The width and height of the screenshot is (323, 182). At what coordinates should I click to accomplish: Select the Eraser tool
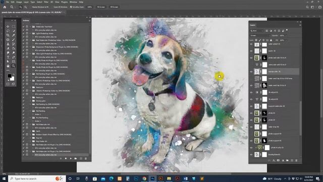(8, 49)
